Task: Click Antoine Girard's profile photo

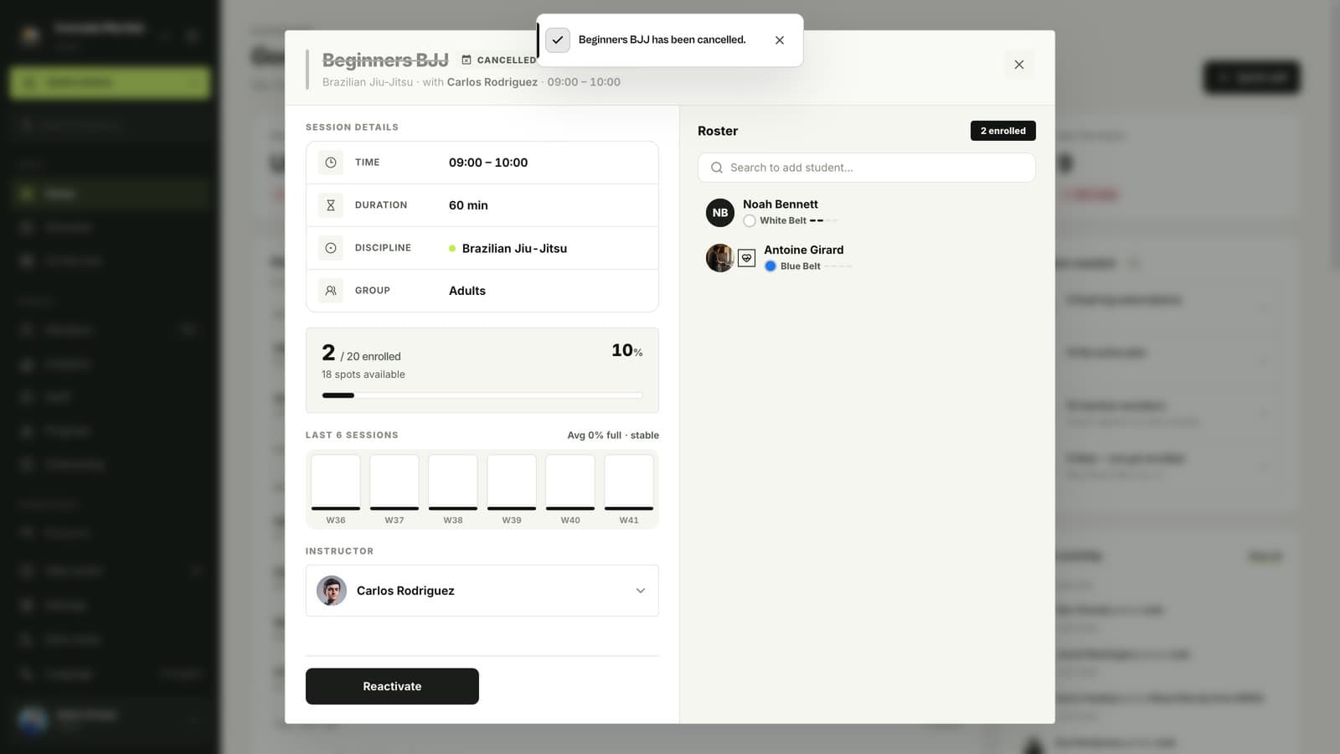Action: pos(720,258)
